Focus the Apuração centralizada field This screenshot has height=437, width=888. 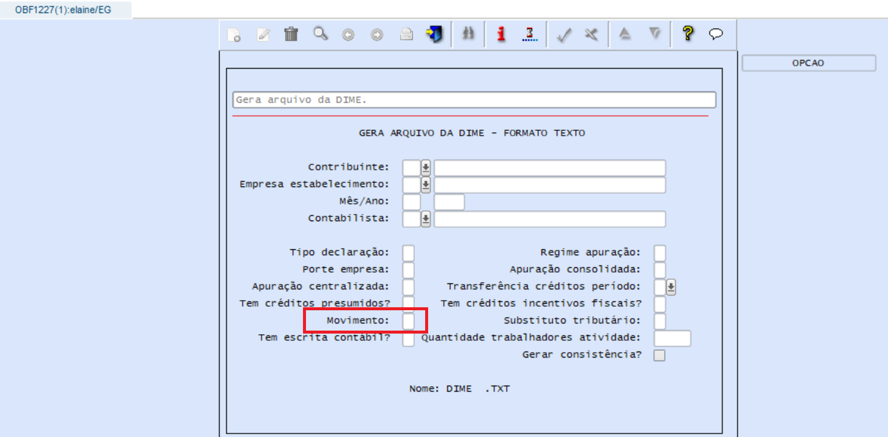click(408, 288)
